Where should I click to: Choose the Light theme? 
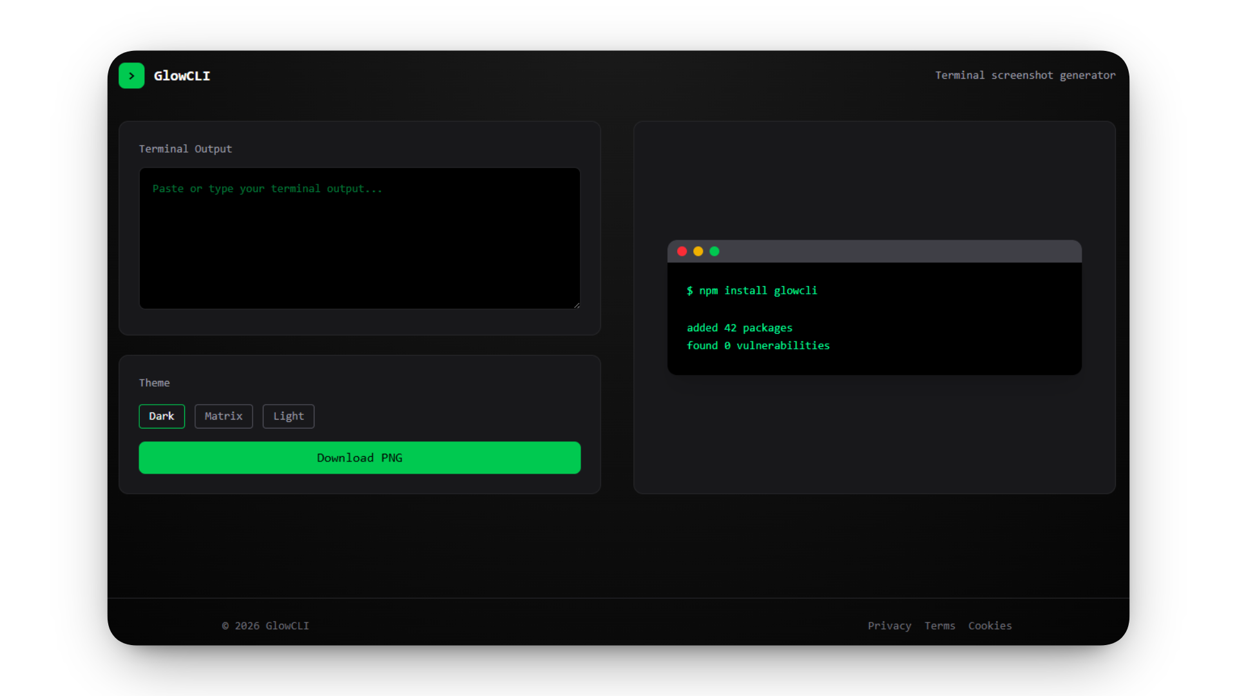click(288, 416)
